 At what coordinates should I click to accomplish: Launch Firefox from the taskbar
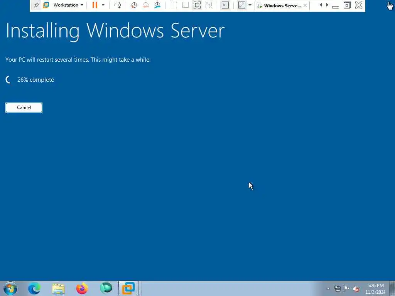[82, 288]
